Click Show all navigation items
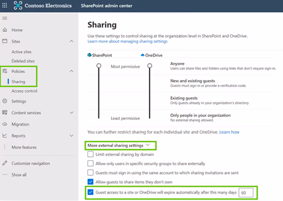Image resolution: width=283 pixels, height=201 pixels. coord(19,175)
